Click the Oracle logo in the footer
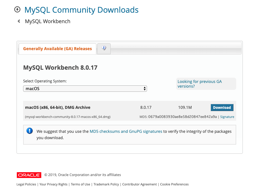Image resolution: width=264 pixels, height=189 pixels. [x=29, y=175]
